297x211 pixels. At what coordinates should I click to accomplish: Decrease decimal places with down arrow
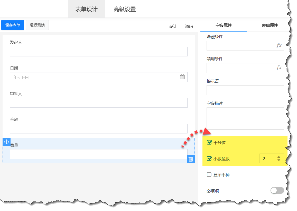[279, 160]
